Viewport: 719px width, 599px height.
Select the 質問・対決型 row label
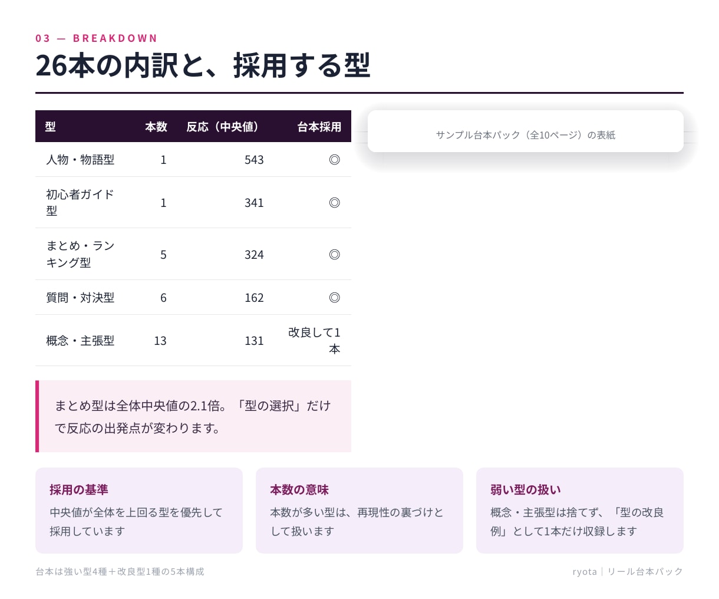[x=80, y=298]
